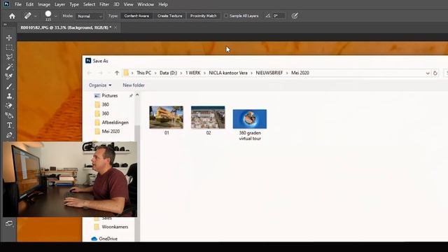Click the brush angle input field

pos(279,16)
